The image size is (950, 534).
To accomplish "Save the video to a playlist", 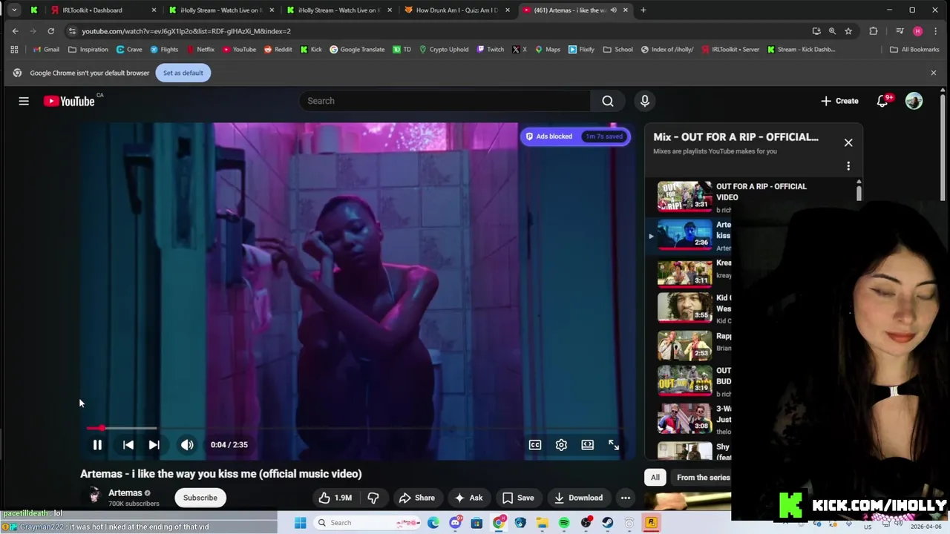I will point(518,498).
